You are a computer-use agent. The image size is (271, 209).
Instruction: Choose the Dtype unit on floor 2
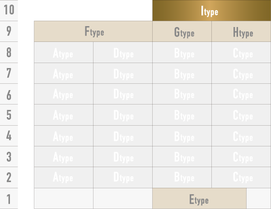pos(123,177)
